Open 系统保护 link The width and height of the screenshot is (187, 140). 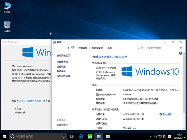pos(61,71)
